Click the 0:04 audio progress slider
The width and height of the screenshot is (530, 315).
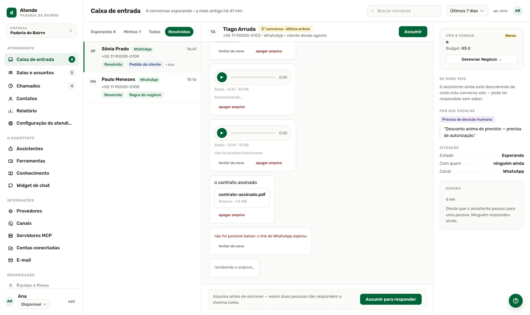click(253, 133)
